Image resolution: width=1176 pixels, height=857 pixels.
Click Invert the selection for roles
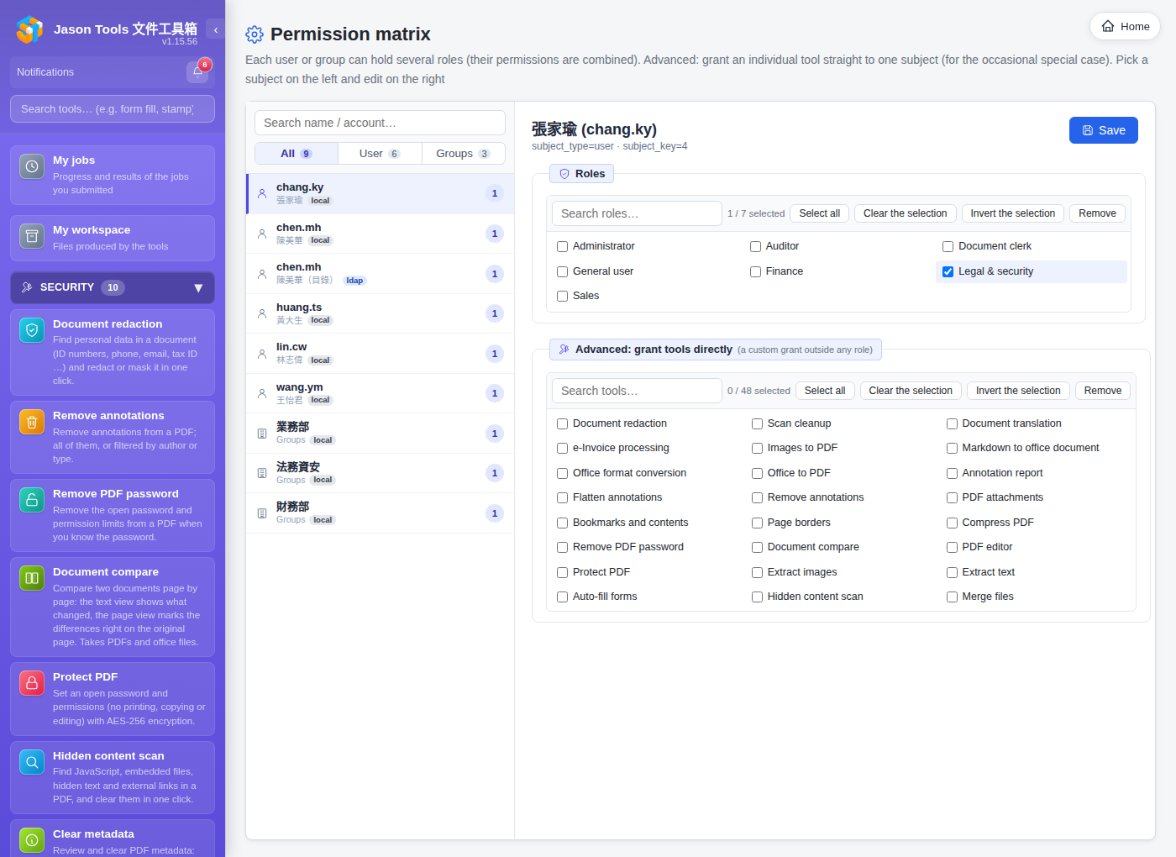click(1012, 213)
